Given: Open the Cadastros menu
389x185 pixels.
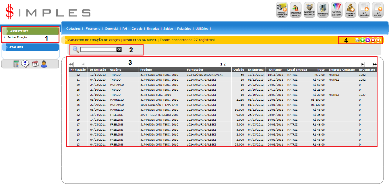Looking at the screenshot, I should [73, 29].
